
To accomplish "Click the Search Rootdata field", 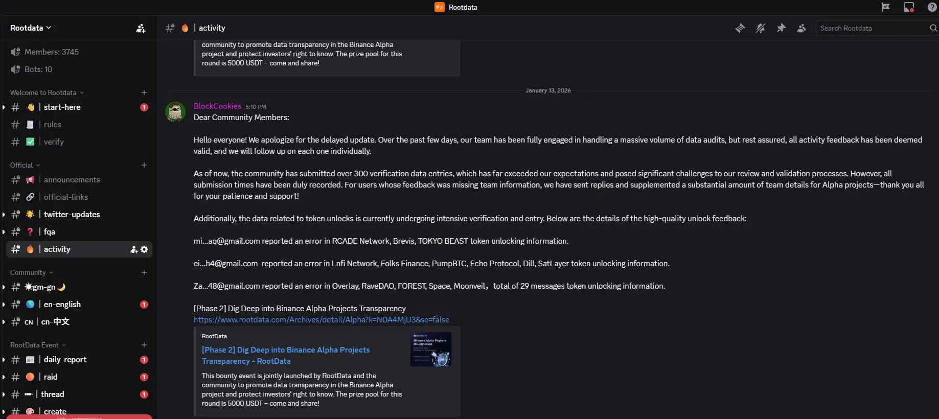I will coord(872,28).
